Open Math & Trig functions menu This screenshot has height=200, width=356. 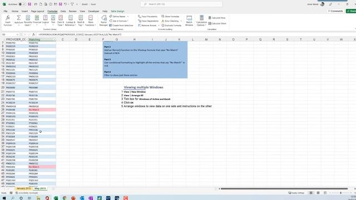click(81, 21)
